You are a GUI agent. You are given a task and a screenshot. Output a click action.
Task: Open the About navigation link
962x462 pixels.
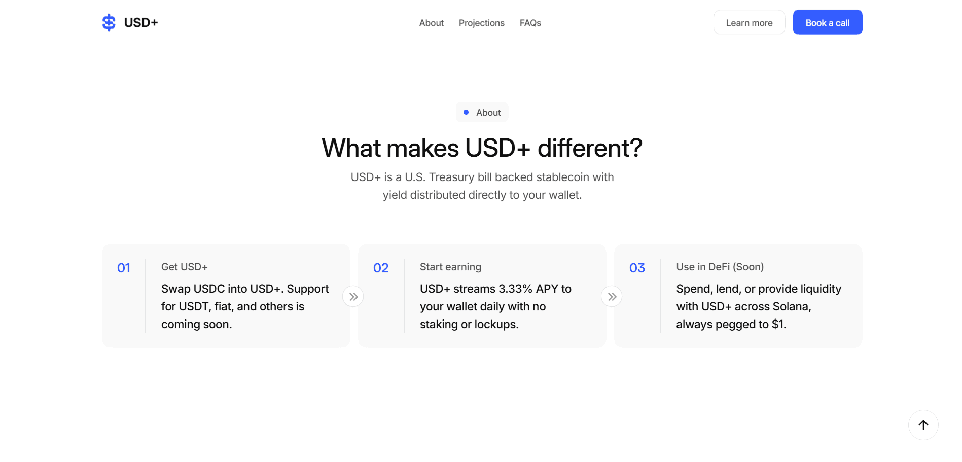(x=432, y=23)
